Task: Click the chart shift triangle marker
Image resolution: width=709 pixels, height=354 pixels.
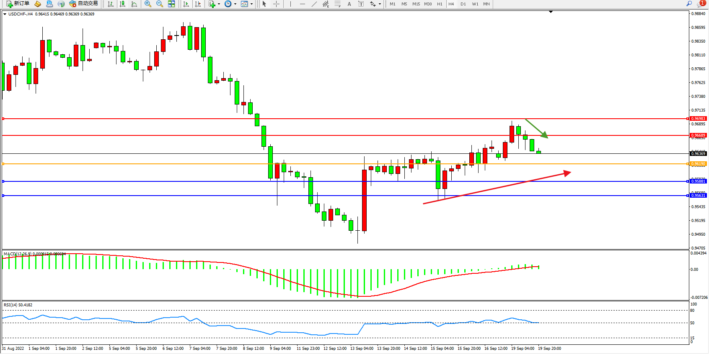Action: pos(551,12)
